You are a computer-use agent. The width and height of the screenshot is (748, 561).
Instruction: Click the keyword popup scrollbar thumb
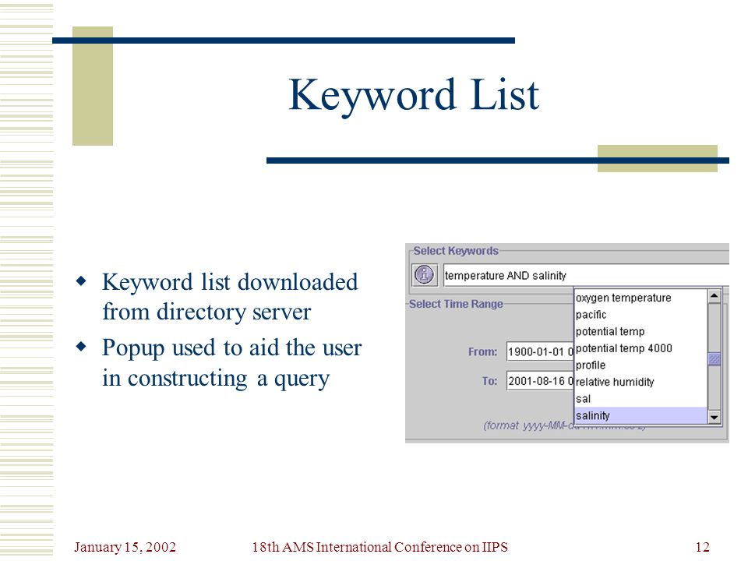[x=714, y=358]
